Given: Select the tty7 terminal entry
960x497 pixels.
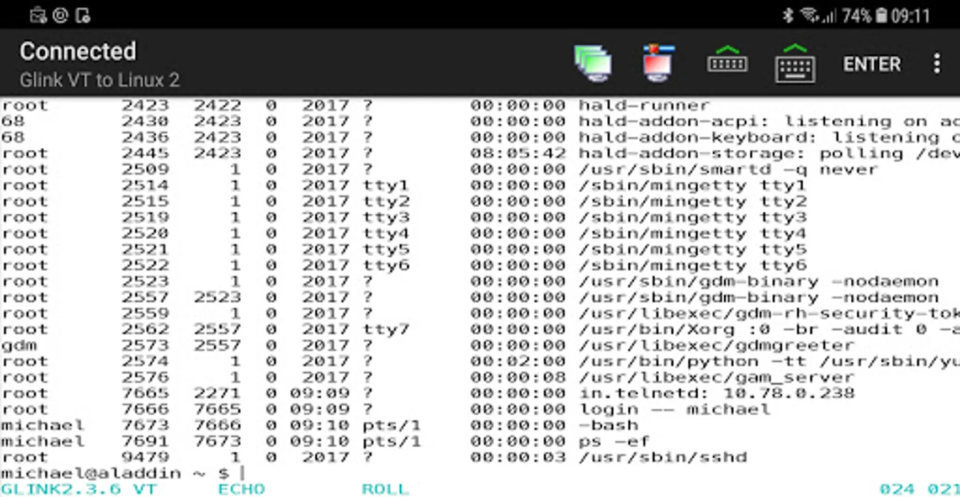Looking at the screenshot, I should pyautogui.click(x=386, y=329).
